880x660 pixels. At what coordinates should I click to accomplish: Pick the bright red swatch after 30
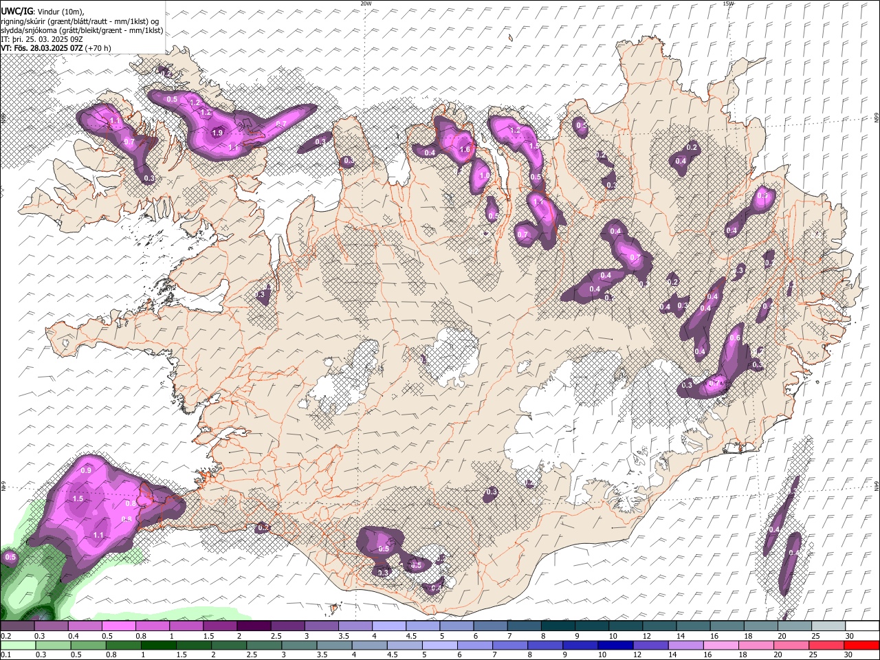[x=861, y=646]
